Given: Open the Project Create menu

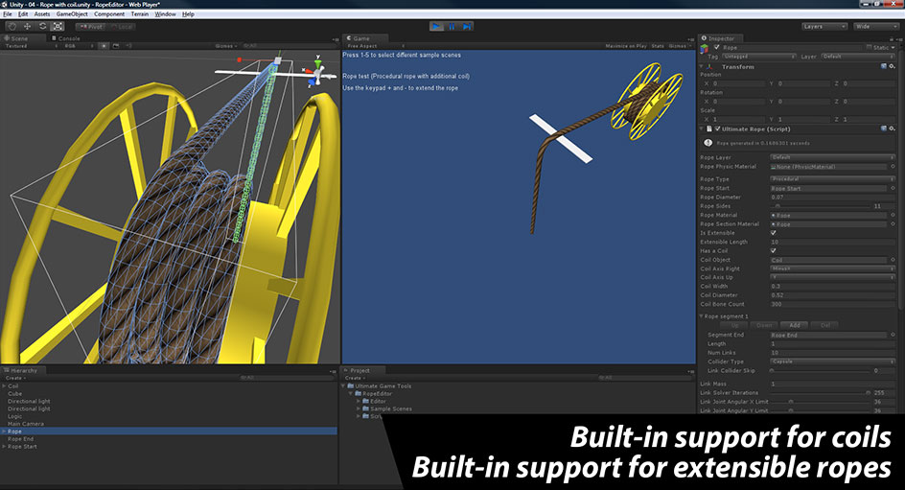Looking at the screenshot, I should 355,378.
